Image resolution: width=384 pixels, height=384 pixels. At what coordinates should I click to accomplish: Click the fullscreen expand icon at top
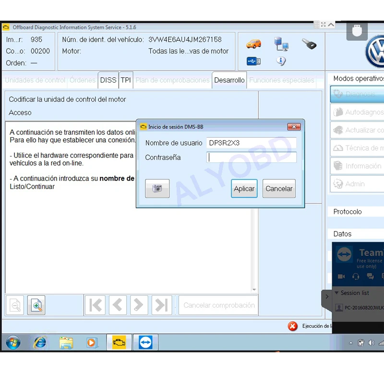323,24
